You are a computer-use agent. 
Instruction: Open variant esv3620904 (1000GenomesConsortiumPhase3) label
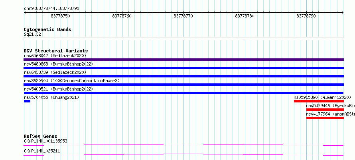click(72, 81)
